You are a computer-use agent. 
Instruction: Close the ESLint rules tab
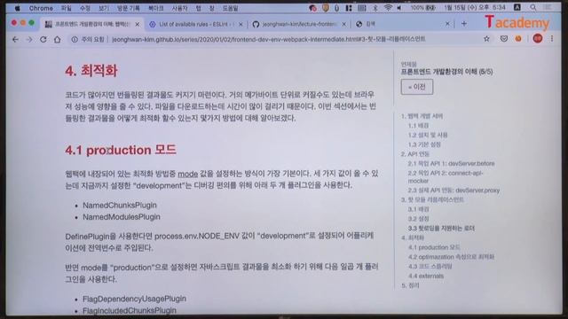coord(241,24)
